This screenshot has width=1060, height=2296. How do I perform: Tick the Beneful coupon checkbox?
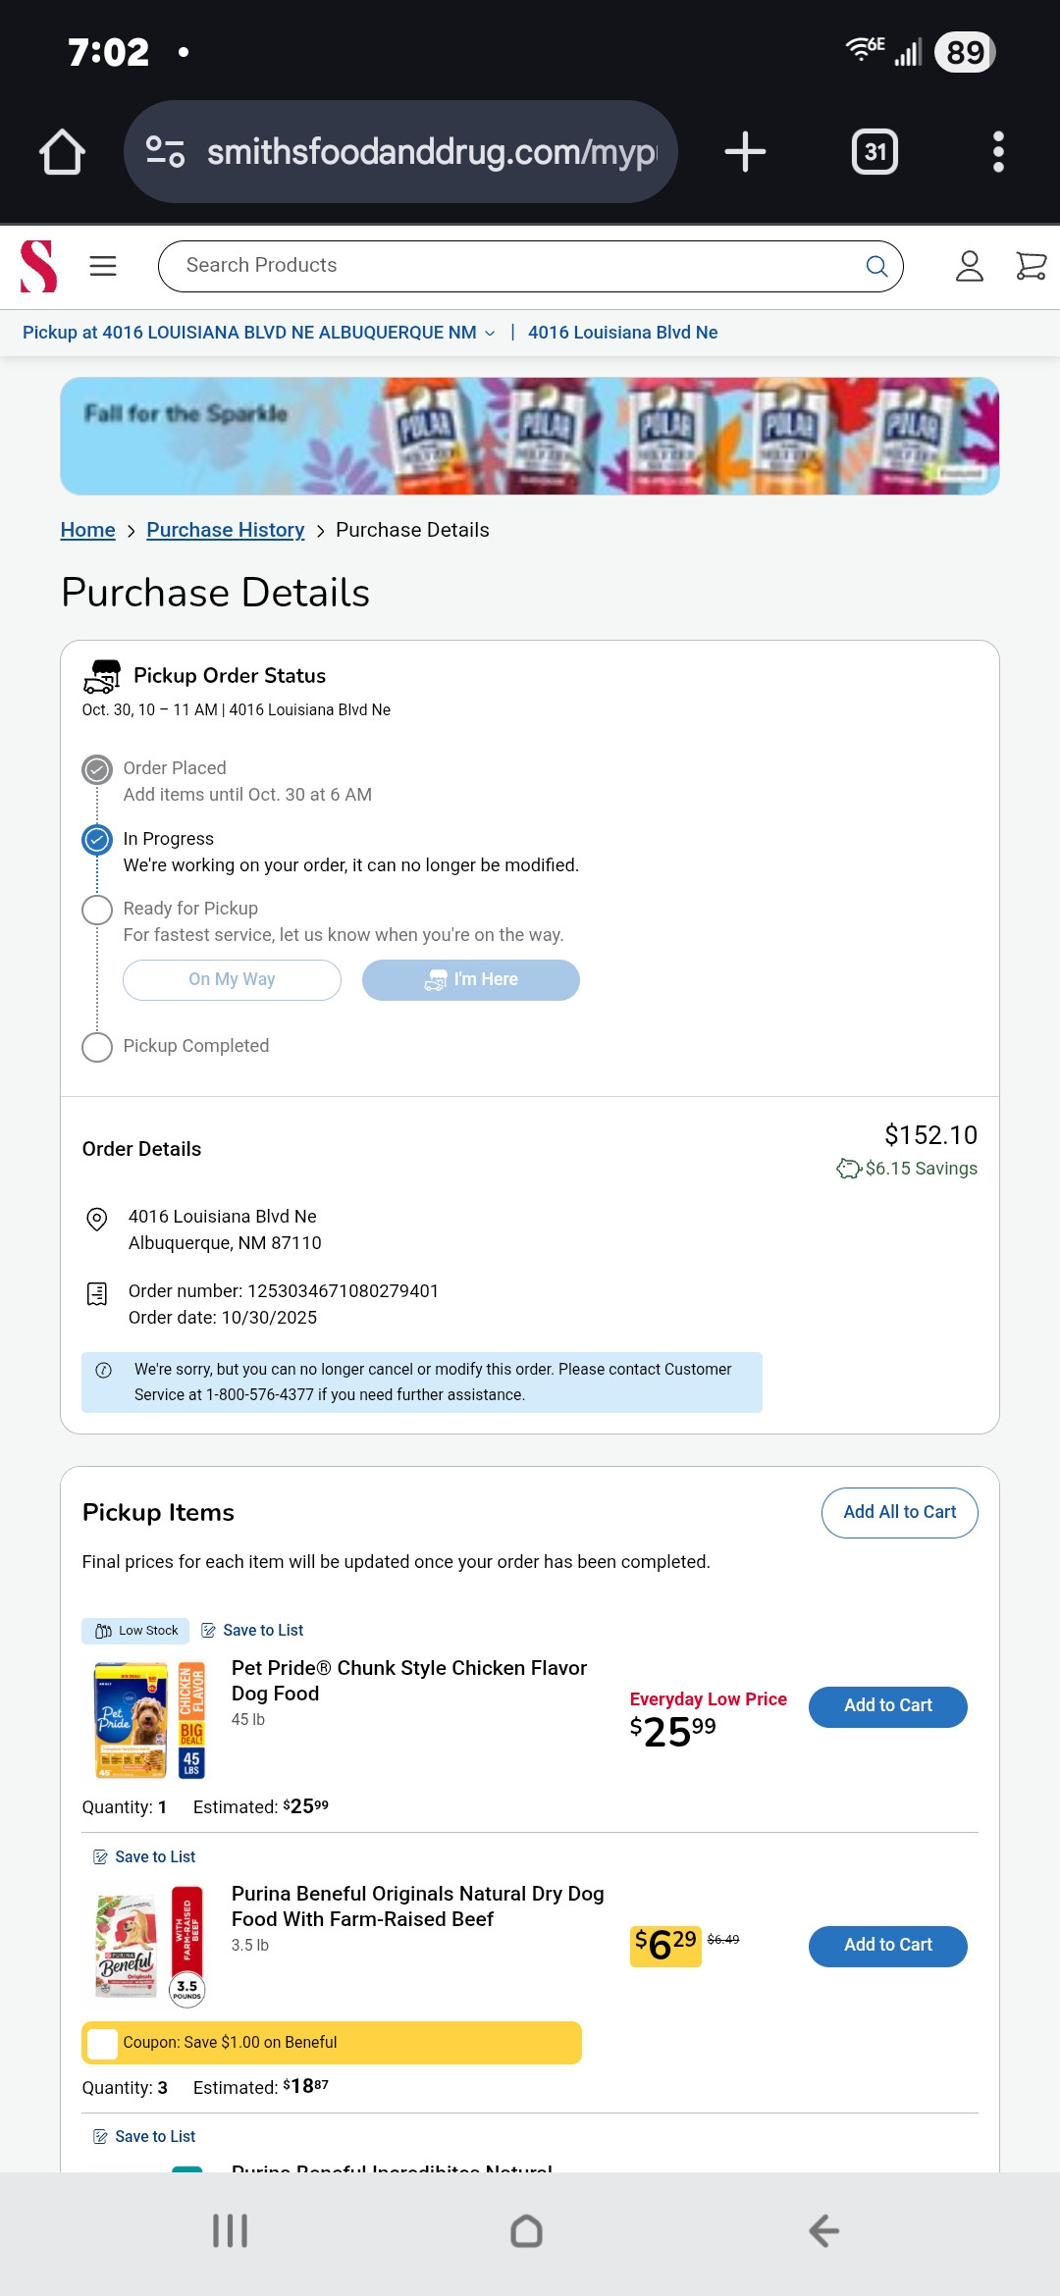102,2043
